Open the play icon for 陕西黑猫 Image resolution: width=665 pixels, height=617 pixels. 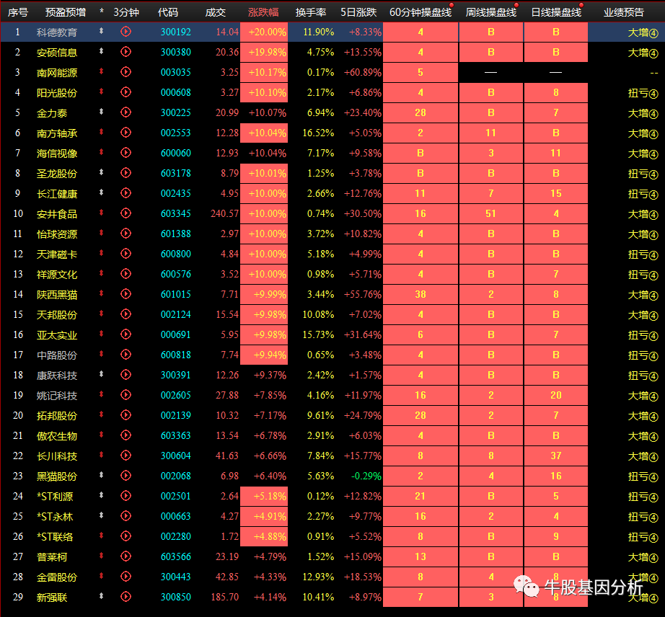[125, 294]
